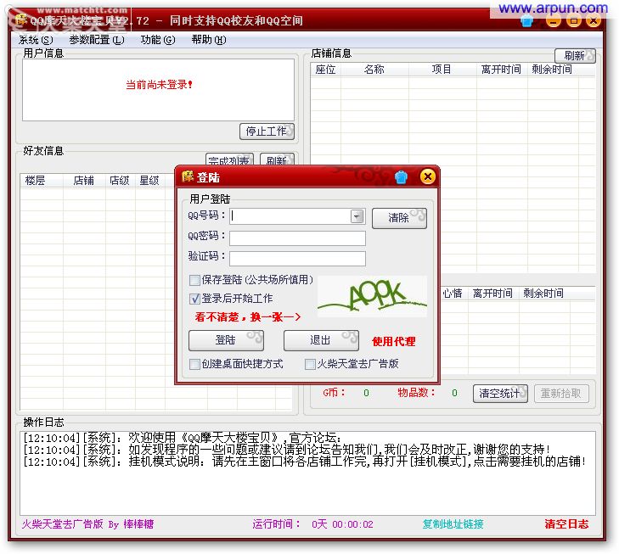Screen dimensions: 619x554
Task: Minimize the main QQ摩天大楼宝贝 window
Action: [x=553, y=20]
